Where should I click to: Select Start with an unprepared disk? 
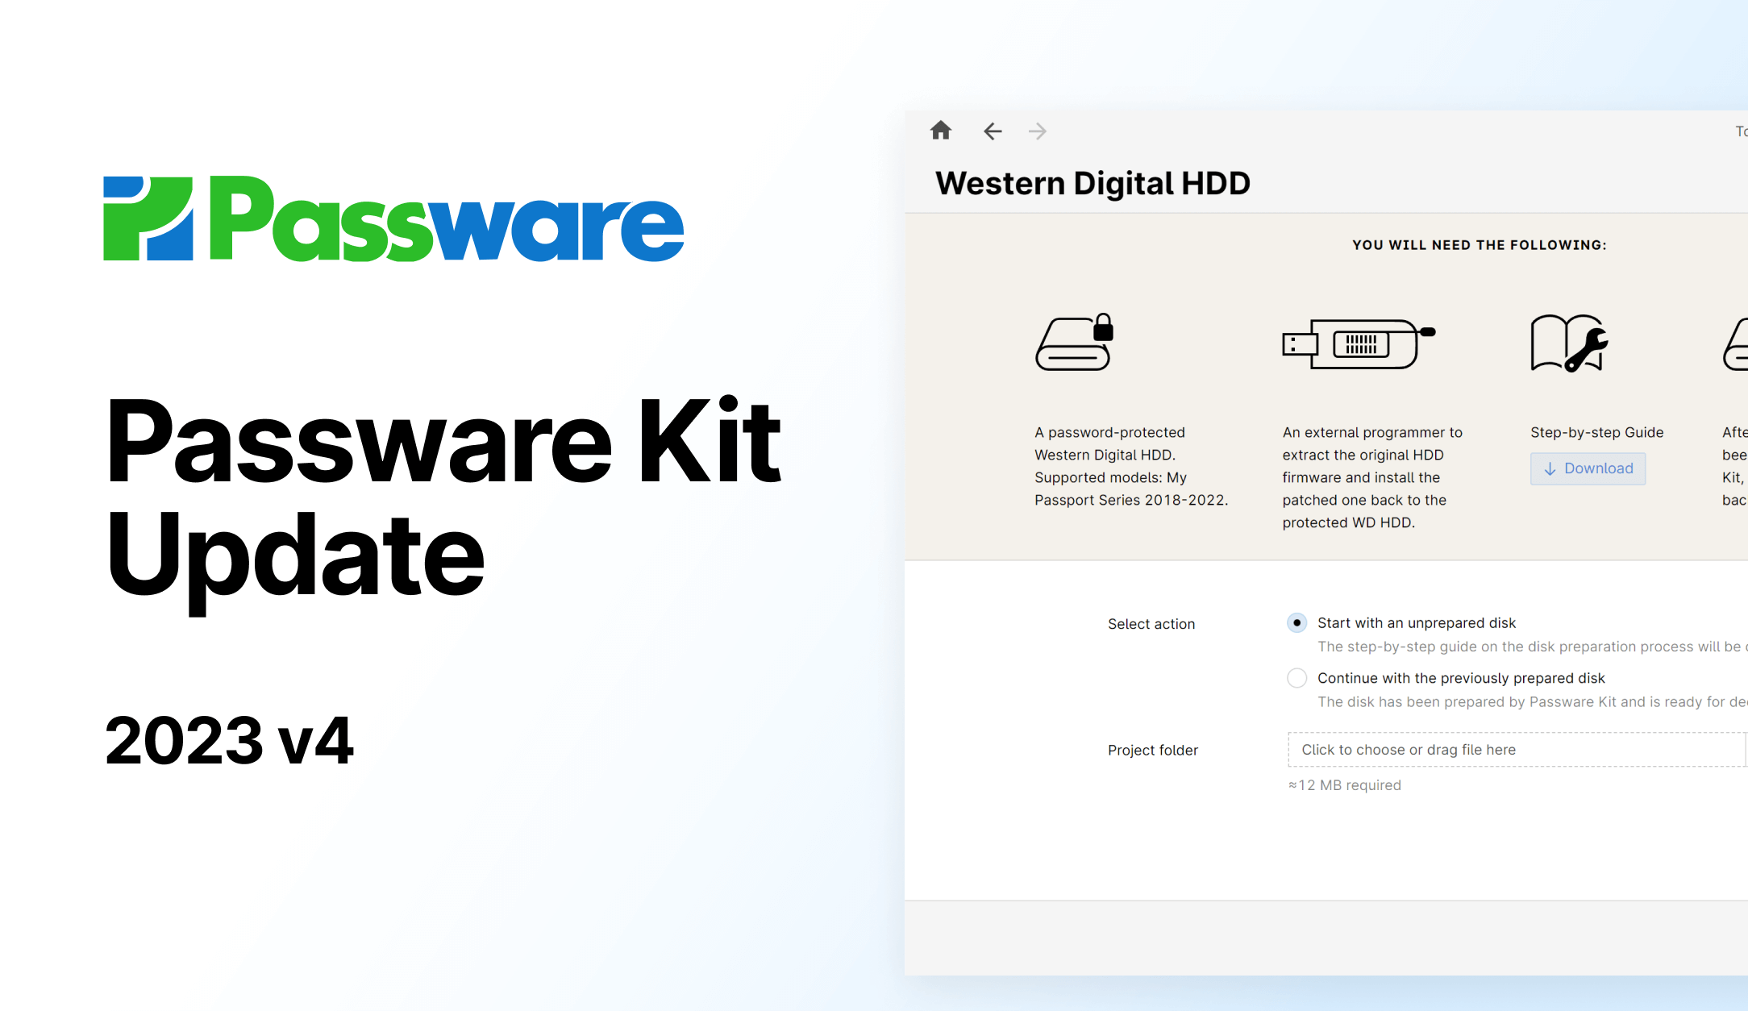coord(1296,622)
